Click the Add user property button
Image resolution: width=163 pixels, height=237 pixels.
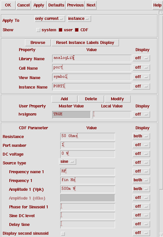(64, 99)
